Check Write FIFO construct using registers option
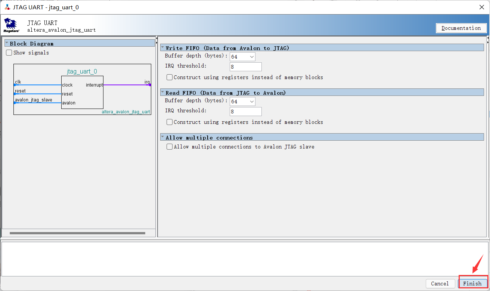Viewport: 490px width, 291px height. click(x=170, y=78)
